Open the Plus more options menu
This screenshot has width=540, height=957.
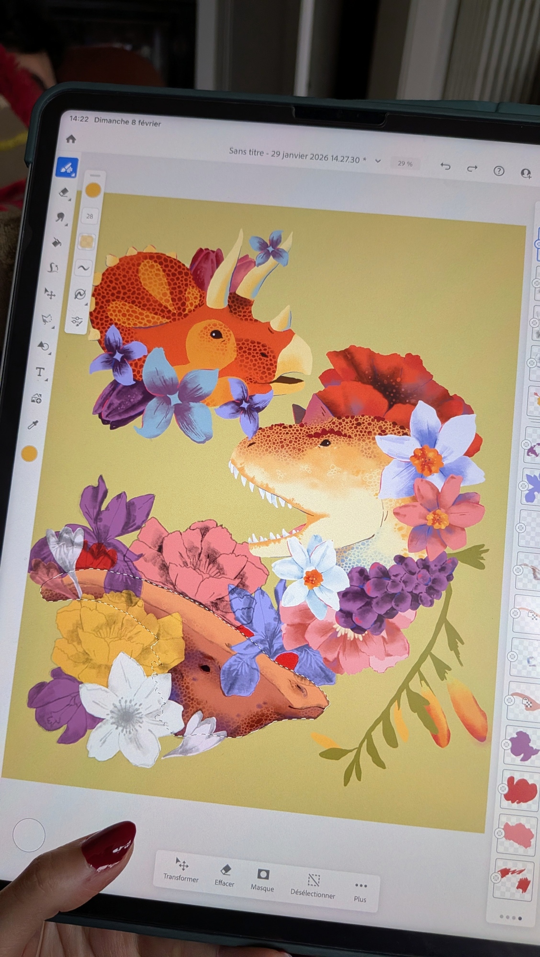coord(360,892)
